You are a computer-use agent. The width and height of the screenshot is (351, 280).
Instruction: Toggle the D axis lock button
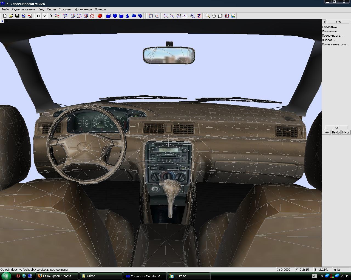point(50,16)
